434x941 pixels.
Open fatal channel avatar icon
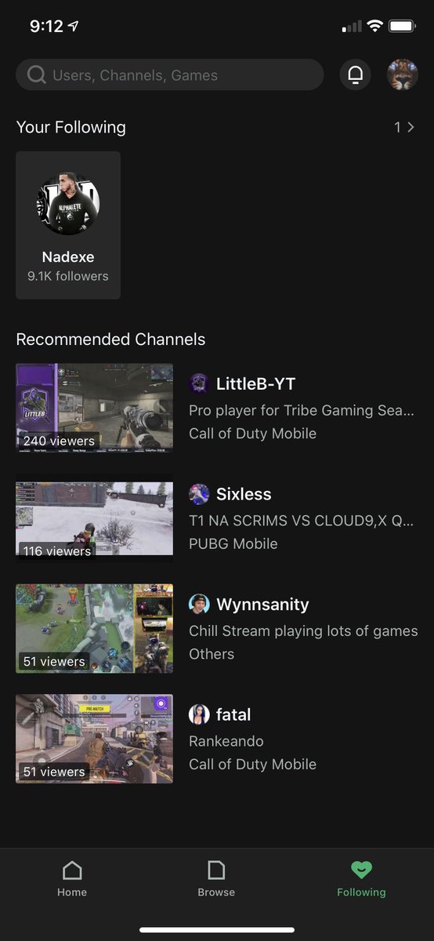(199, 714)
